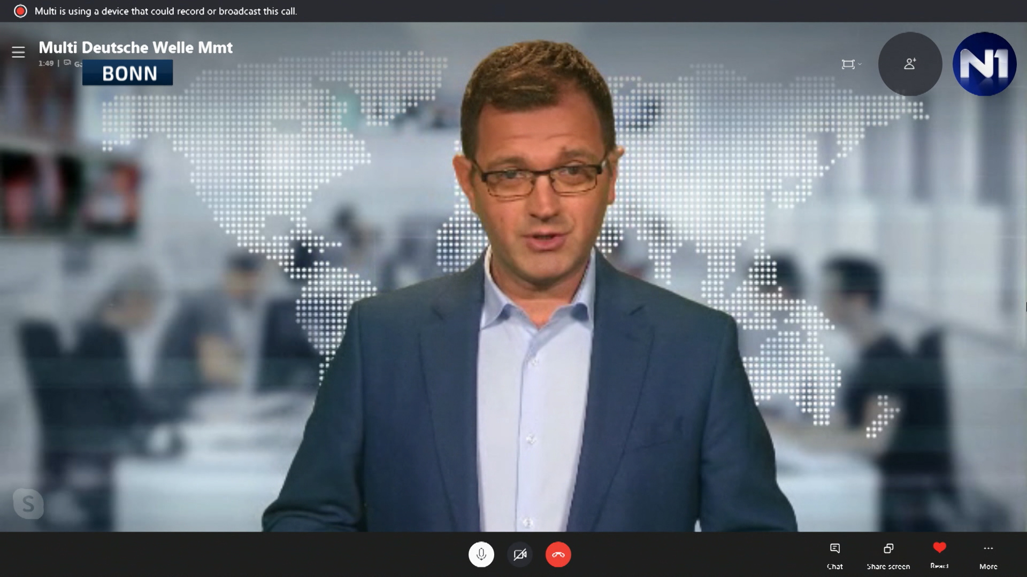The height and width of the screenshot is (577, 1027).
Task: Select the N1 participant avatar
Action: point(984,64)
